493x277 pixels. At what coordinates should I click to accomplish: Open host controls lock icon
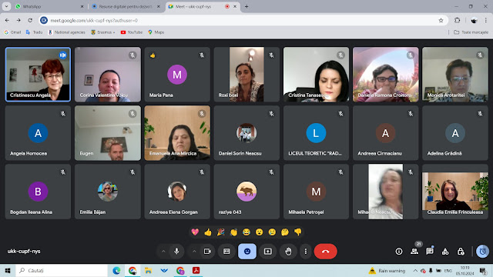pos(461,252)
